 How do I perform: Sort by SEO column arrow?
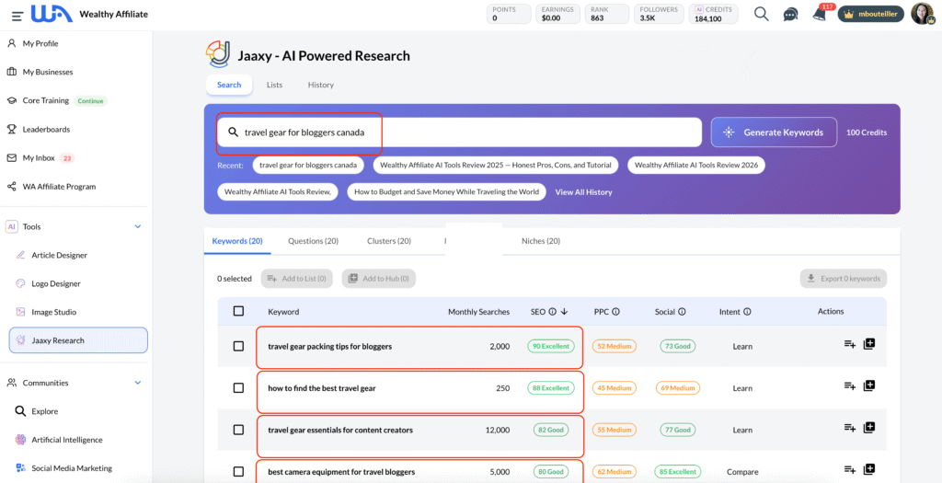point(565,312)
